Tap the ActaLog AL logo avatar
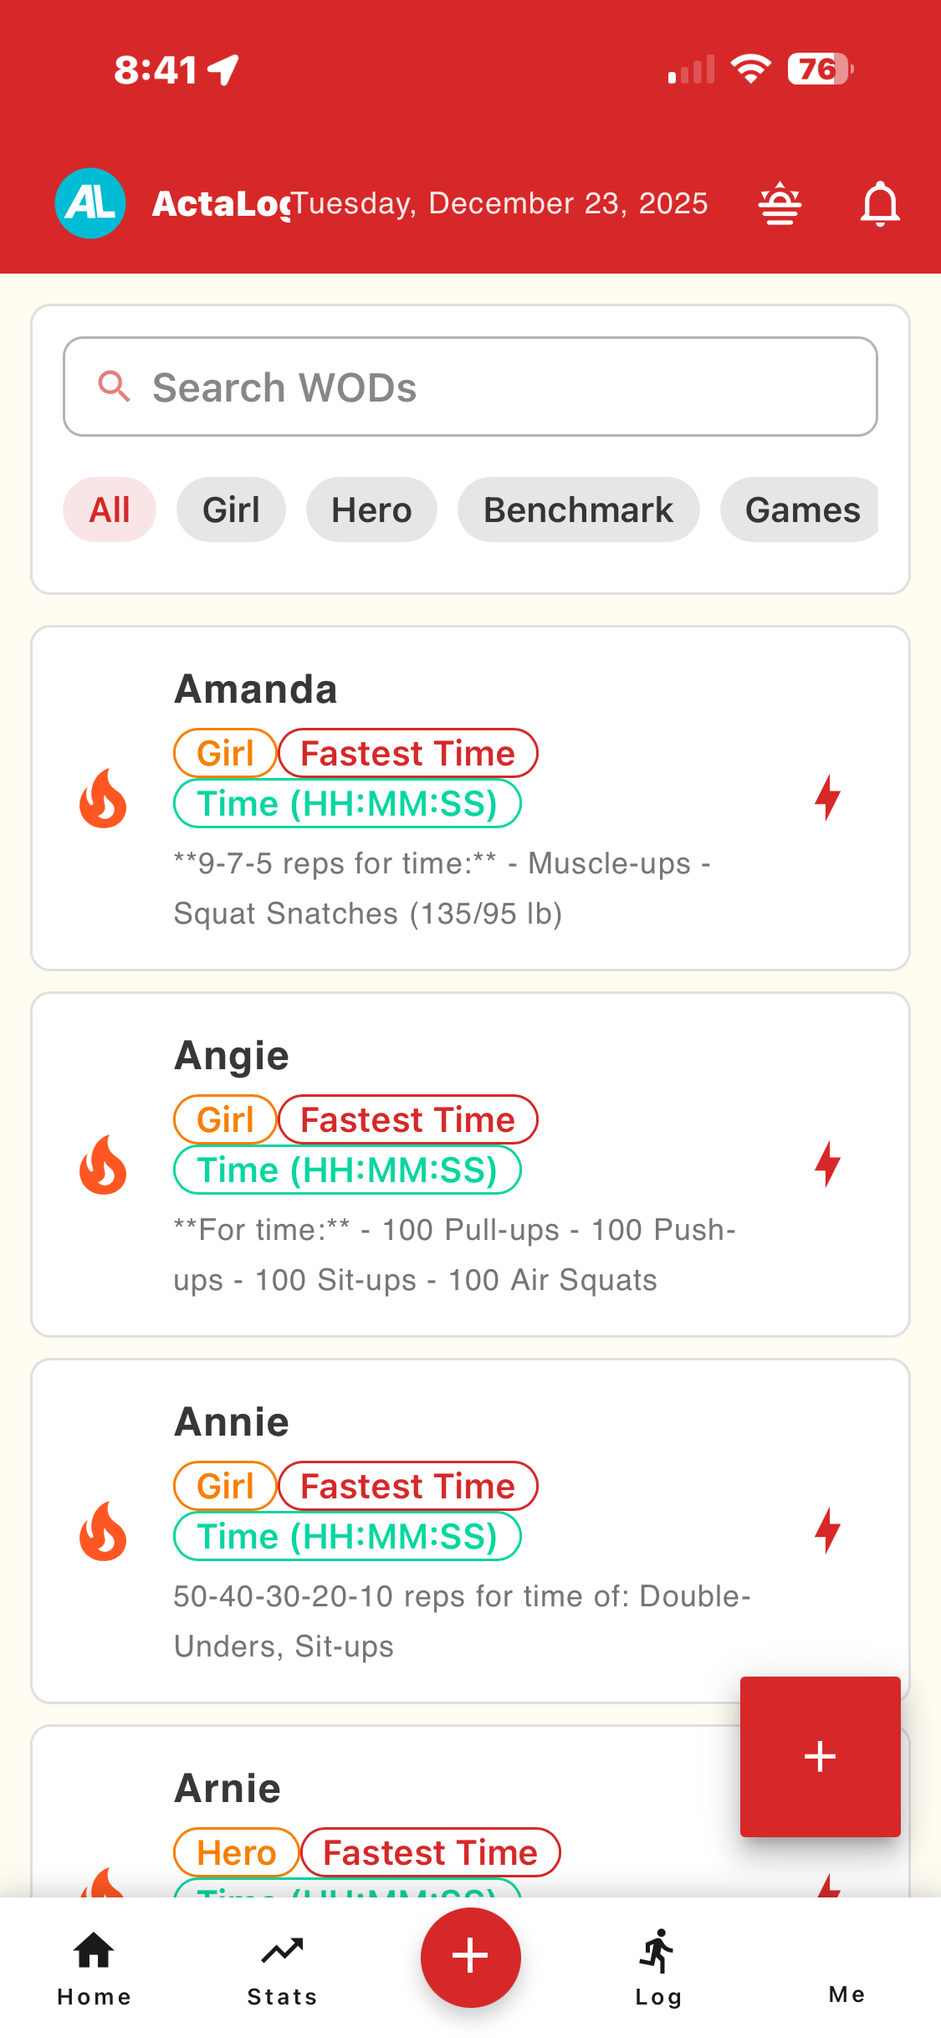The width and height of the screenshot is (941, 2038). (90, 203)
